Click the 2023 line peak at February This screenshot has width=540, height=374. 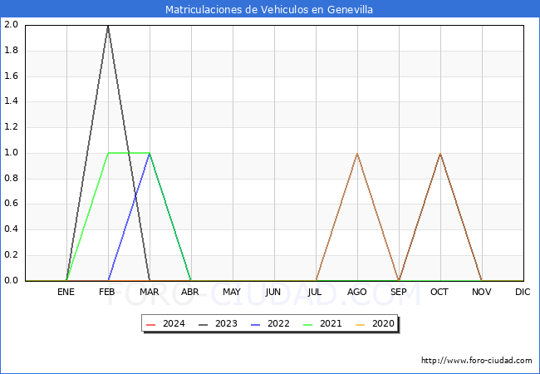click(x=108, y=26)
